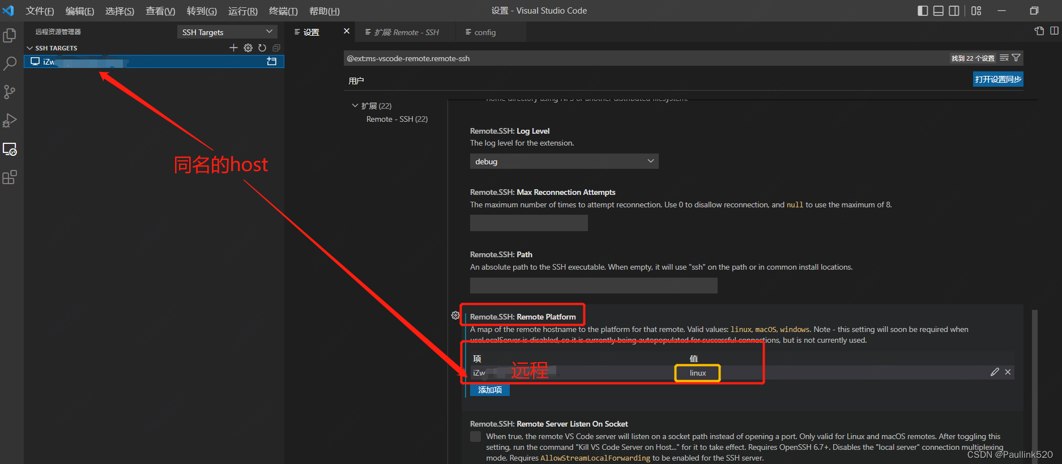The width and height of the screenshot is (1062, 464).
Task: Click the Max Reconnection Attempts input
Action: (x=529, y=223)
